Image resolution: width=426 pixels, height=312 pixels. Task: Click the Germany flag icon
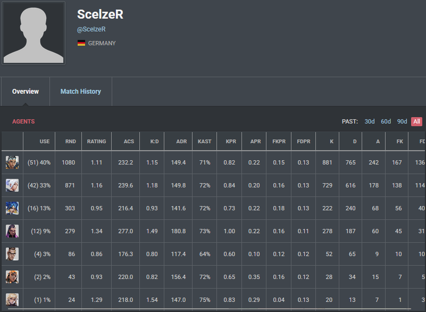[x=81, y=43]
